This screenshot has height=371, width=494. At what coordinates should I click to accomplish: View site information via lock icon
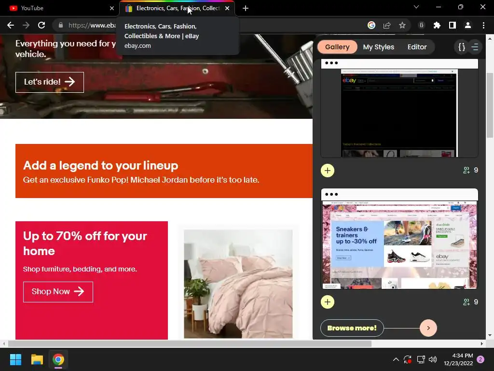click(61, 25)
